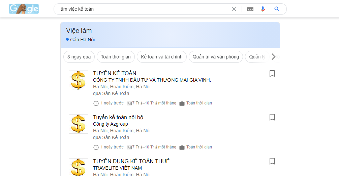Select 'Quản trị và văn phòng' filter chip
Image resolution: width=339 pixels, height=176 pixels.
pos(216,57)
